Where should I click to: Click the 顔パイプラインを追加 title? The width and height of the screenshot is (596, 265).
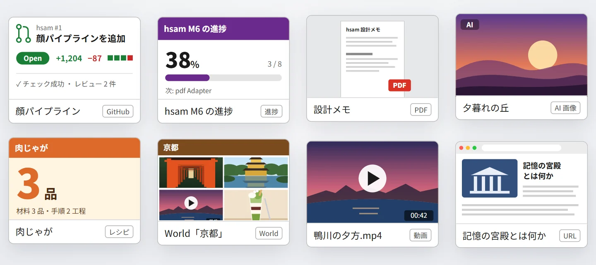(x=81, y=39)
